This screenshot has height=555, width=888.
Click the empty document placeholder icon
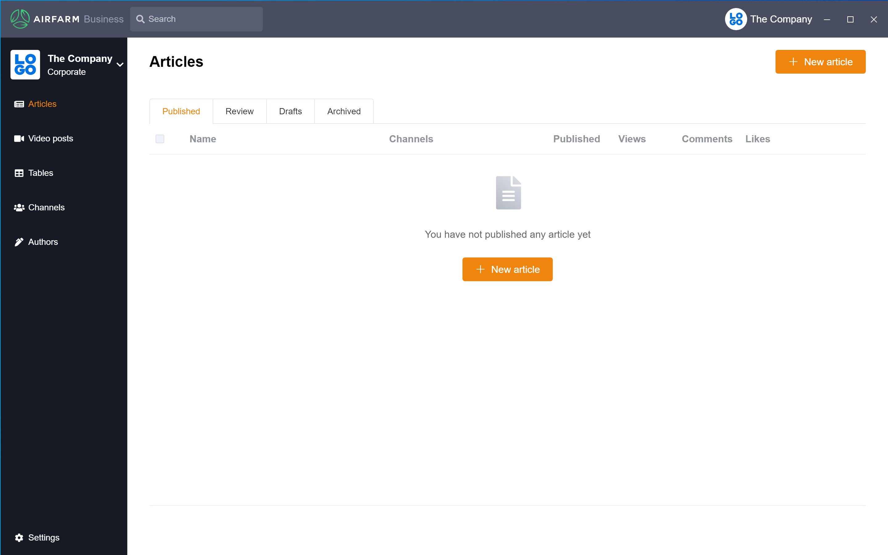click(508, 193)
